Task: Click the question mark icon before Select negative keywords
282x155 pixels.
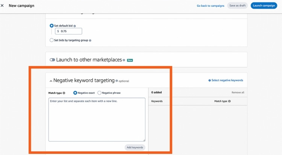Action: pos(209,80)
